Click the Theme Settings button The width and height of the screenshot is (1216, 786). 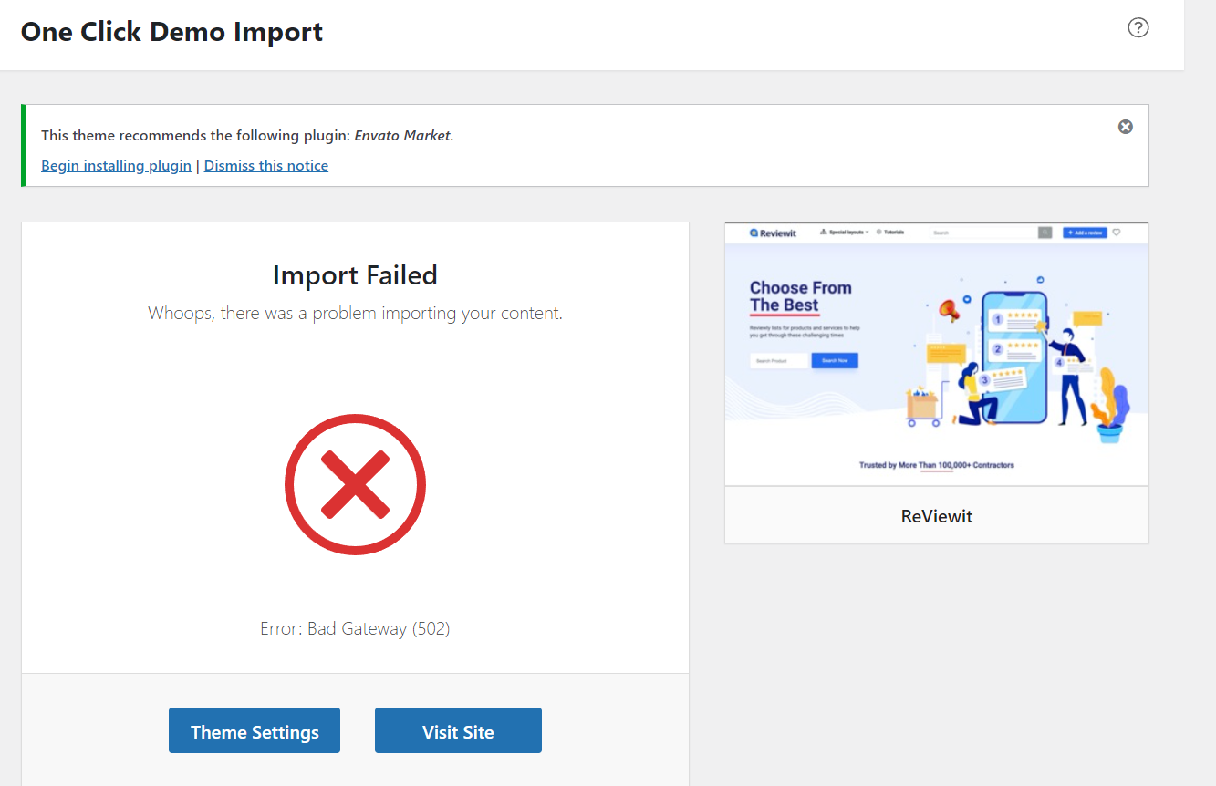click(x=254, y=729)
